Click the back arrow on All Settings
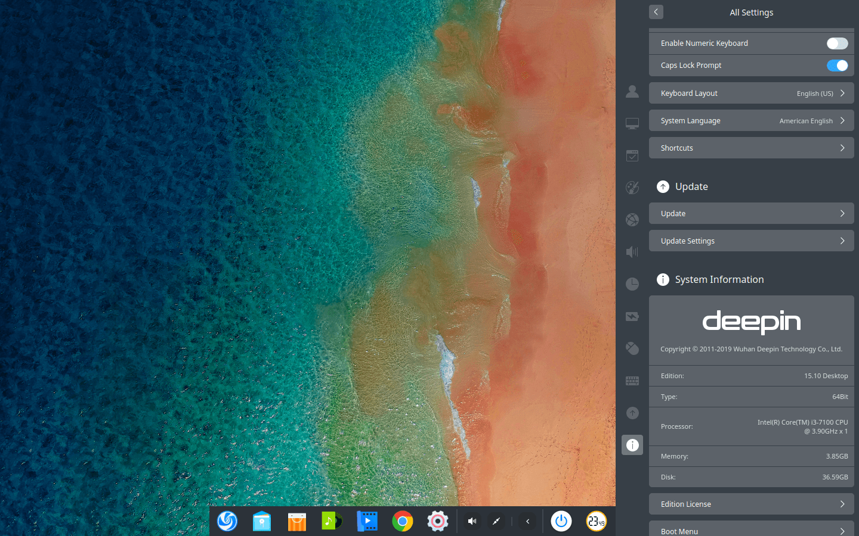859x536 pixels. pyautogui.click(x=656, y=12)
